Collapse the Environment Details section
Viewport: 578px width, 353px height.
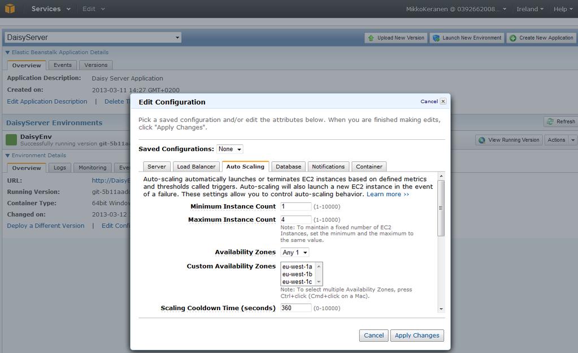[7, 155]
